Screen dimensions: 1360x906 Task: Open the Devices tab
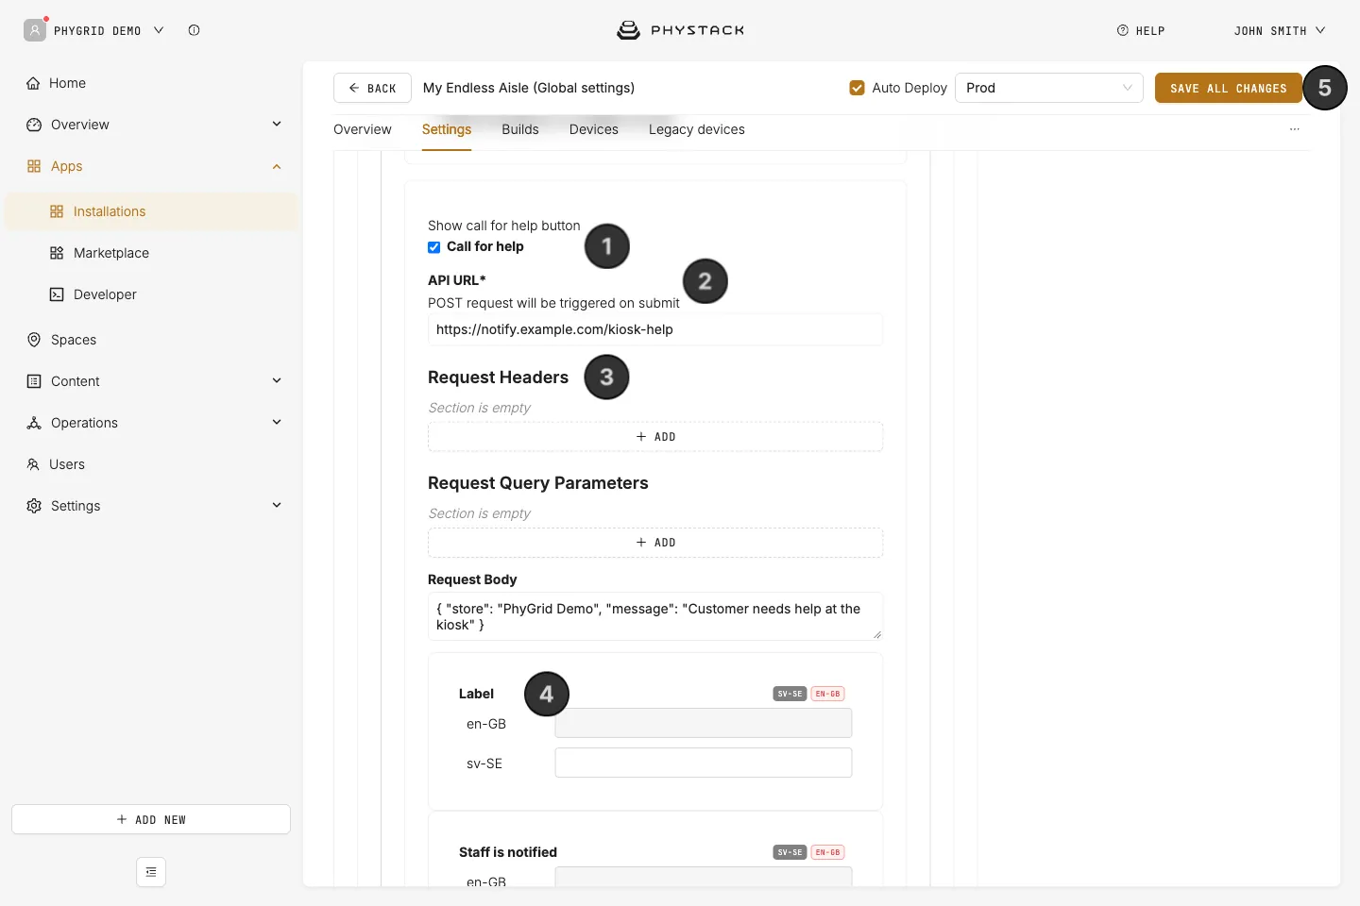pyautogui.click(x=594, y=129)
